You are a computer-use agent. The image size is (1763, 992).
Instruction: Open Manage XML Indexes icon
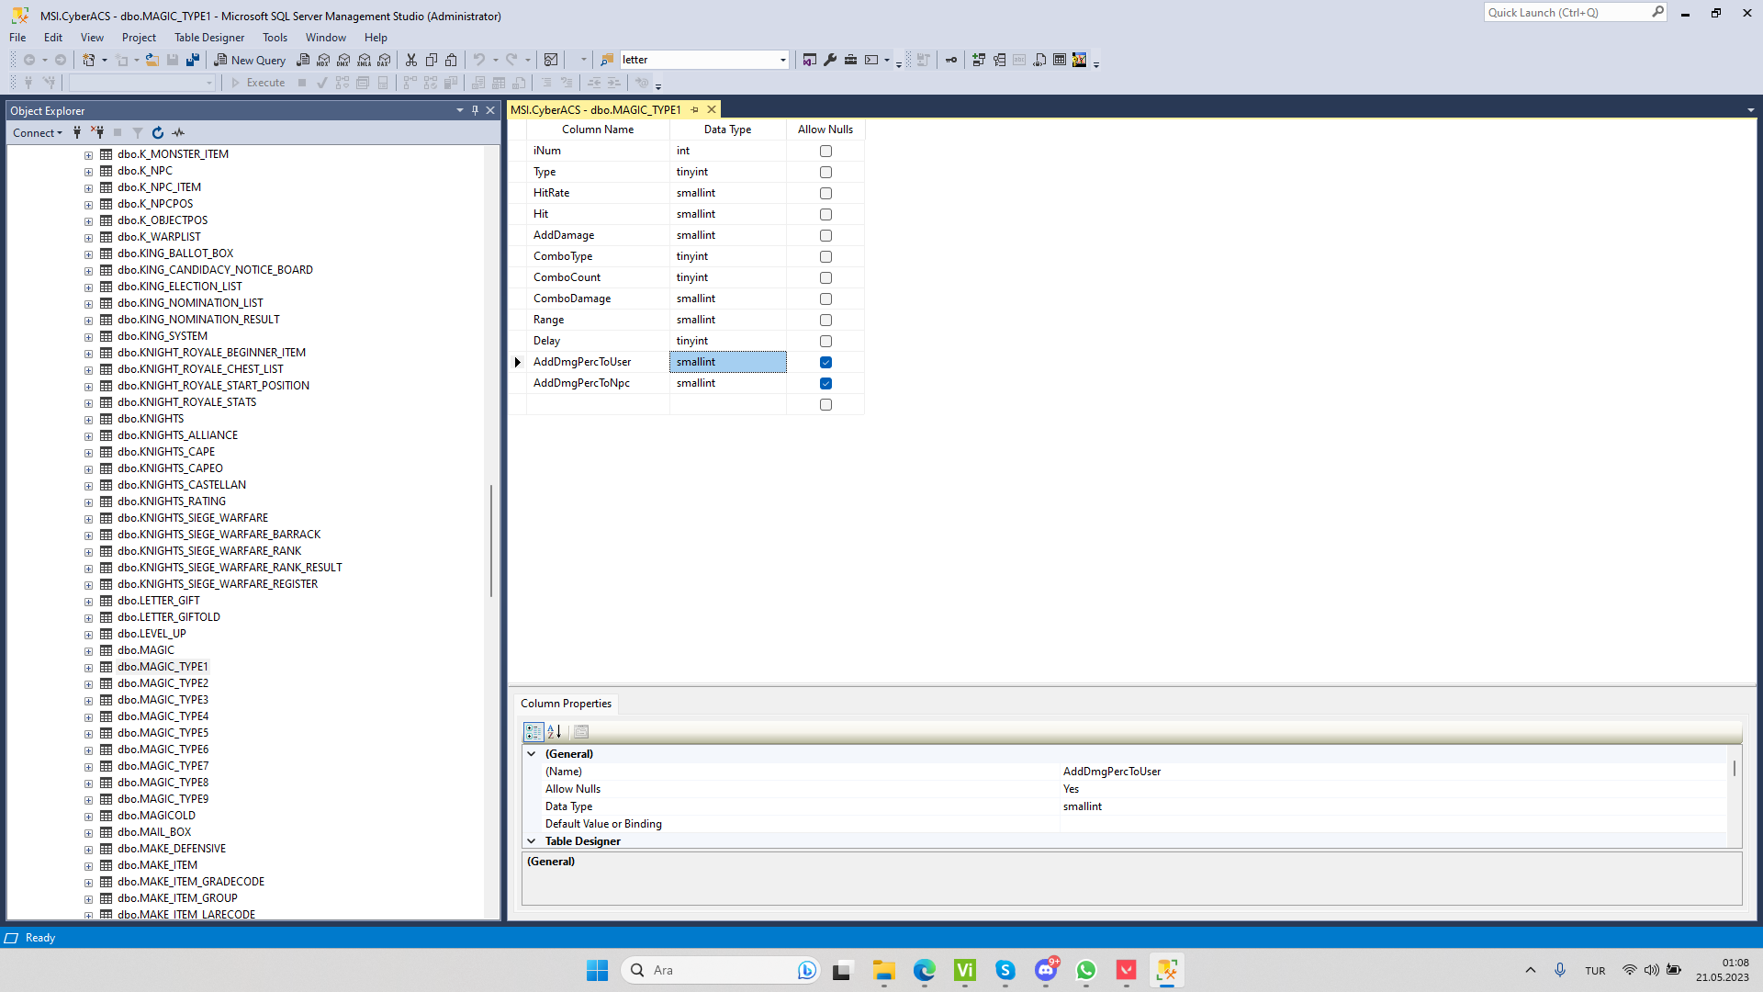click(1039, 60)
